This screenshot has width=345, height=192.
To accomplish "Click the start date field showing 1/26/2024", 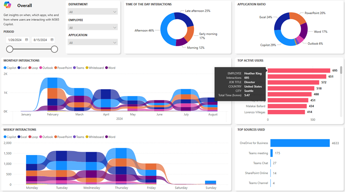I will (x=15, y=40).
